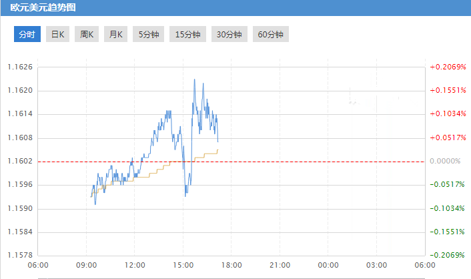View the 60分钟 interval chart
The height and width of the screenshot is (279, 471).
pos(270,35)
